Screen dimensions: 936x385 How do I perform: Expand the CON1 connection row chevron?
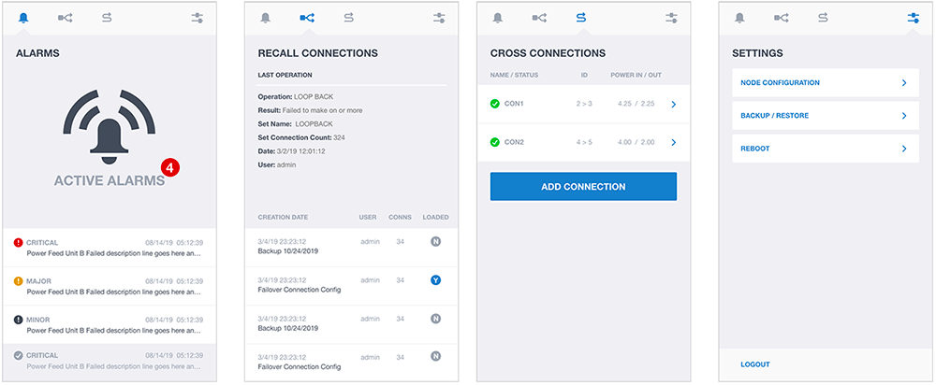point(673,104)
